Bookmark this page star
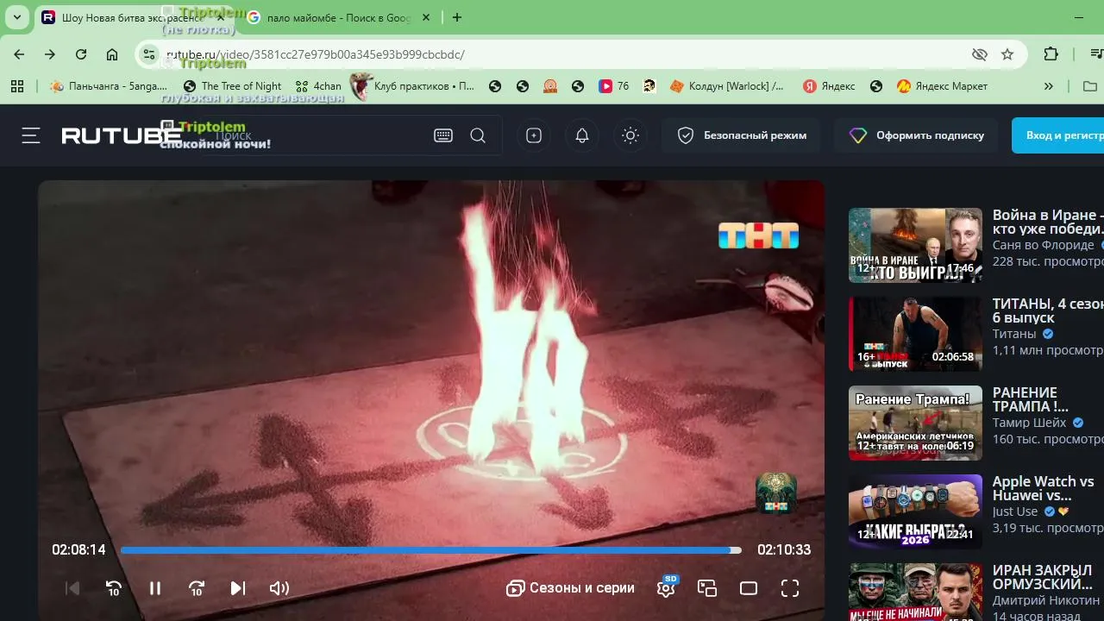This screenshot has width=1104, height=621. pos(1007,54)
